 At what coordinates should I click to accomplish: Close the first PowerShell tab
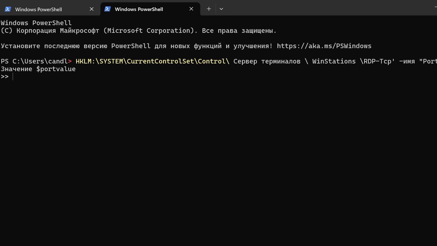[92, 9]
